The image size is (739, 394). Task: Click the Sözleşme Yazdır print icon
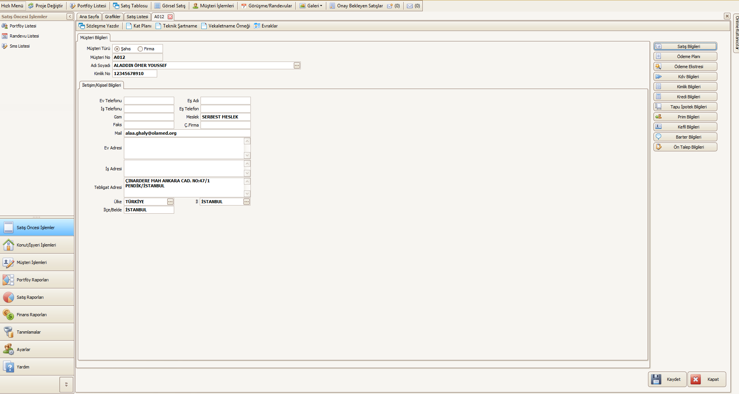pyautogui.click(x=82, y=26)
